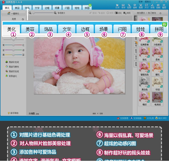The width and height of the screenshot is (169, 167).
Task: Reset brightness with the 亮度 refresh icon
Action: click(x=23, y=19)
